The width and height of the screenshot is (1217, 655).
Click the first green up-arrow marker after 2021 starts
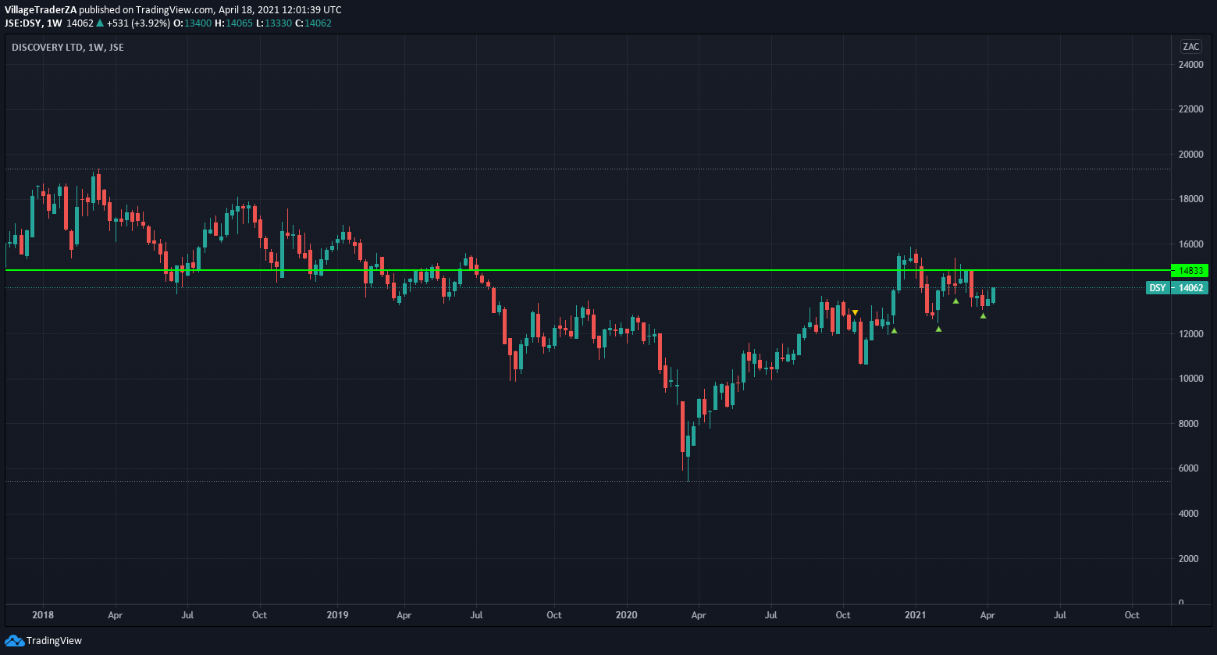click(x=938, y=329)
